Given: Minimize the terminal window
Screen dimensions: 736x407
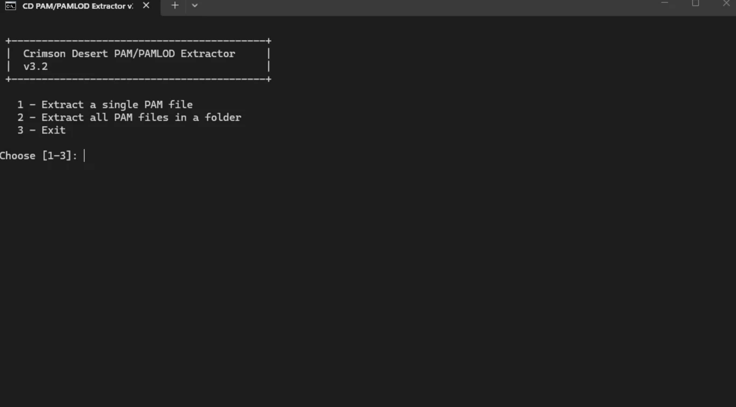Looking at the screenshot, I should pyautogui.click(x=664, y=3).
